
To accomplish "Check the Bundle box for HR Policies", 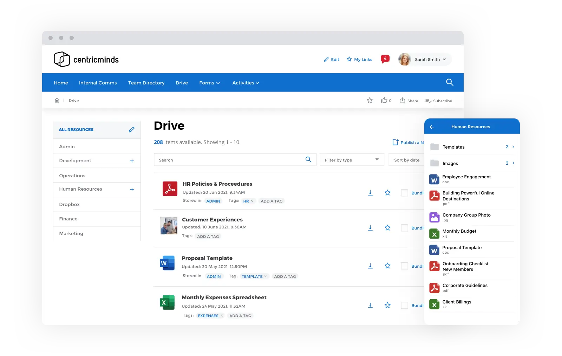I will click(x=405, y=193).
